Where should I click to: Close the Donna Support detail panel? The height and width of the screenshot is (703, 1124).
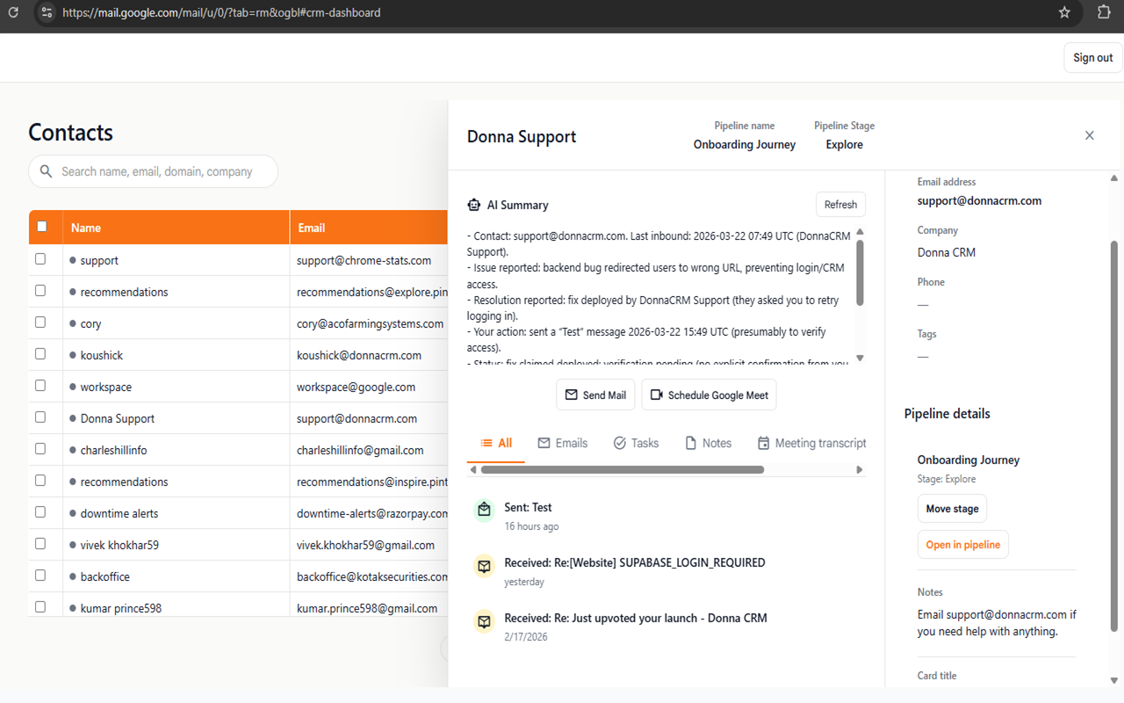pos(1089,135)
